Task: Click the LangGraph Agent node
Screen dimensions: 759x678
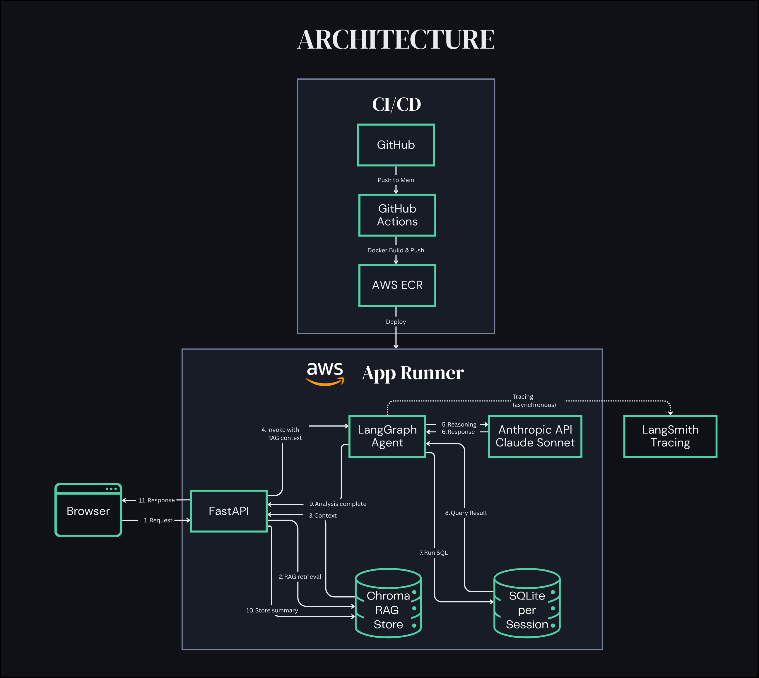Action: (387, 436)
